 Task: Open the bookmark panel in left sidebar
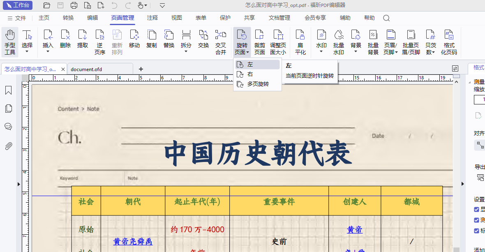pos(8,90)
